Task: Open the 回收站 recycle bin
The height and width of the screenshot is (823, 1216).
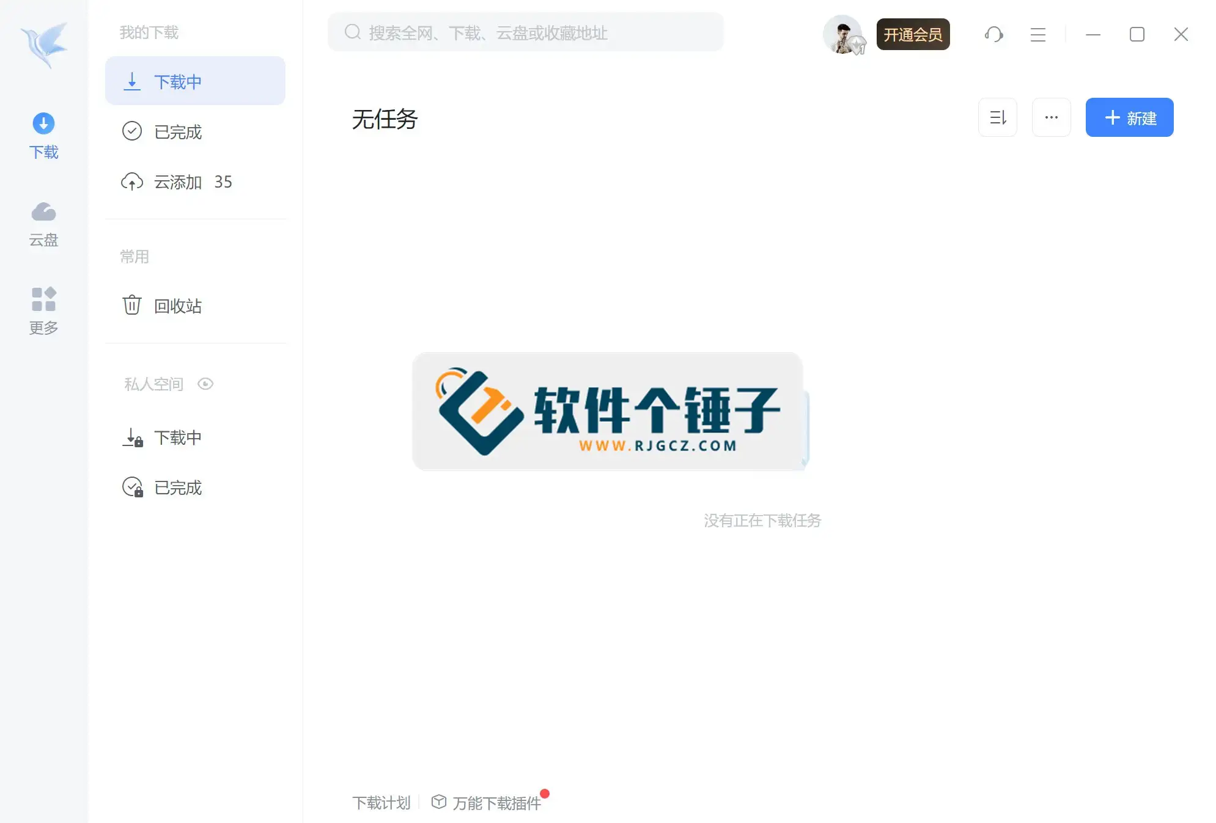Action: coord(195,305)
